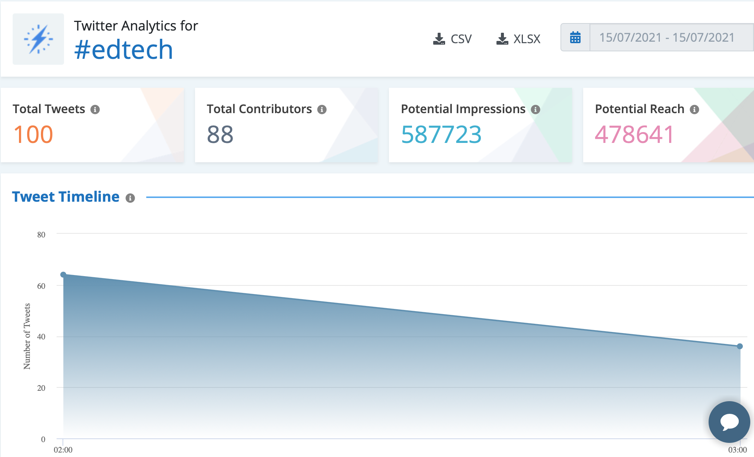The height and width of the screenshot is (457, 754).
Task: Click the Total Tweets value 100
Action: click(x=33, y=134)
